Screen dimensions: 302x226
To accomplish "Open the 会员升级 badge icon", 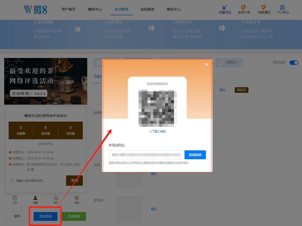I will coord(243,7).
